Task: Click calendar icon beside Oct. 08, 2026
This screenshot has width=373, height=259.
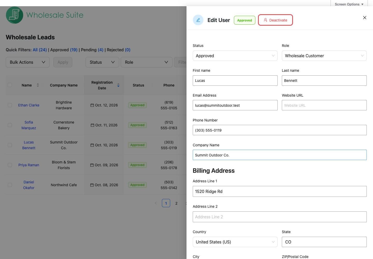Action: click(92, 185)
